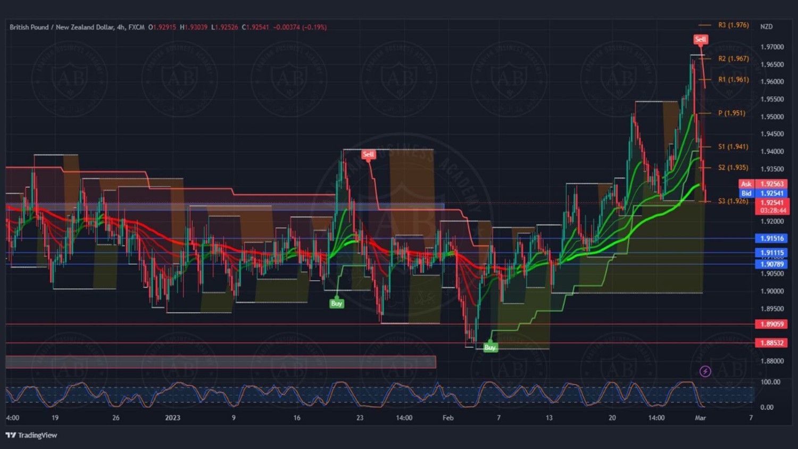Click the 26 date on the time axis
The height and width of the screenshot is (449, 798).
116,418
